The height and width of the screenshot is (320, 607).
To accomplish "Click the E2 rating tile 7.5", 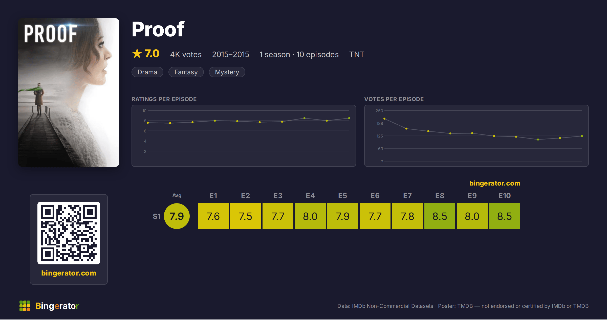I will click(x=246, y=216).
